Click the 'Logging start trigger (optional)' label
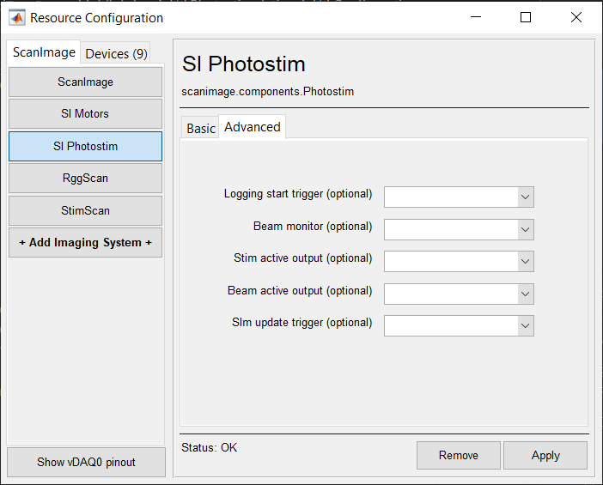The height and width of the screenshot is (485, 603). [298, 194]
